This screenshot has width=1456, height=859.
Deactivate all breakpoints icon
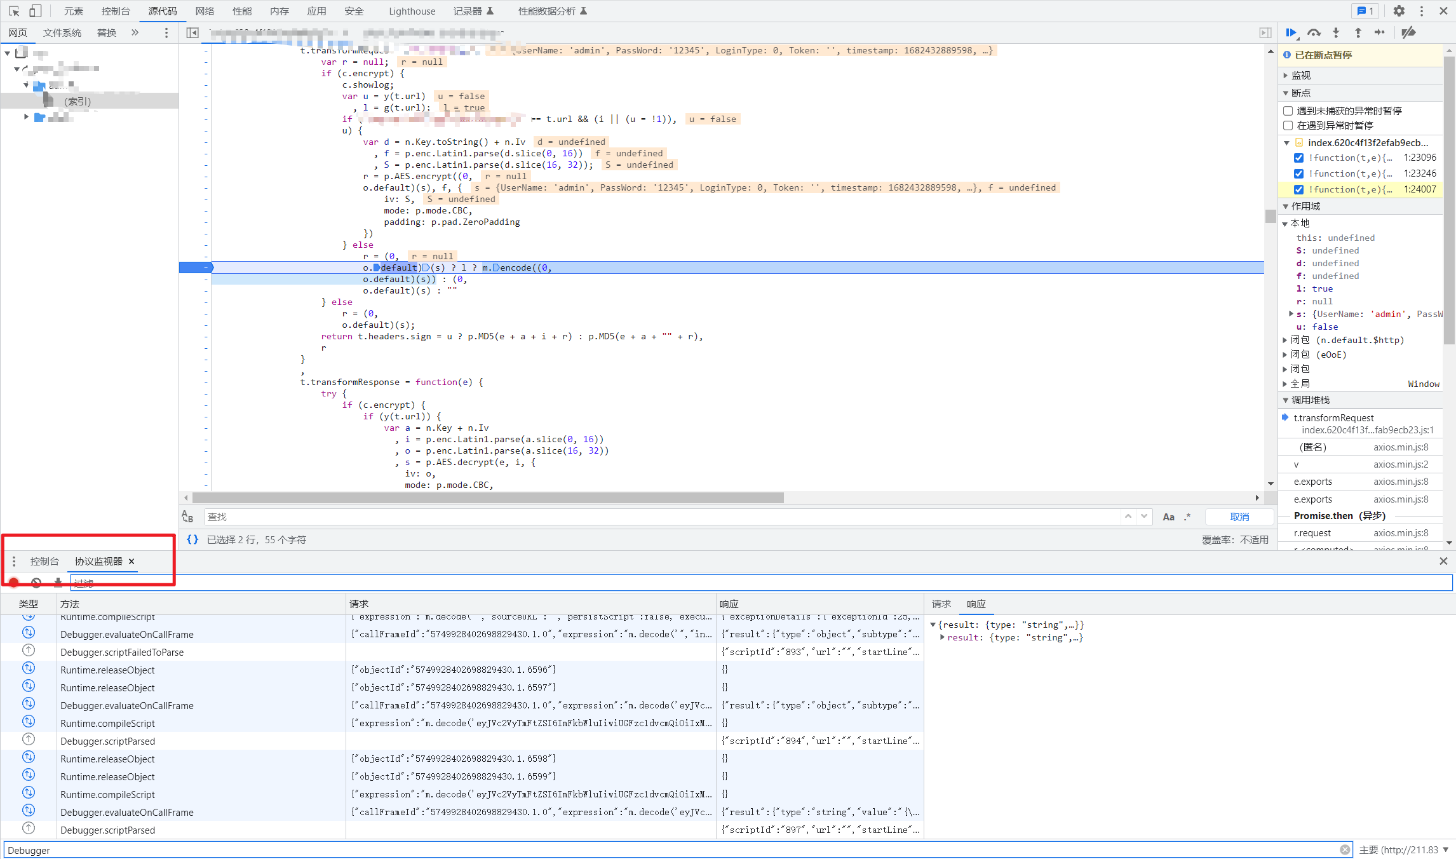pos(1408,32)
